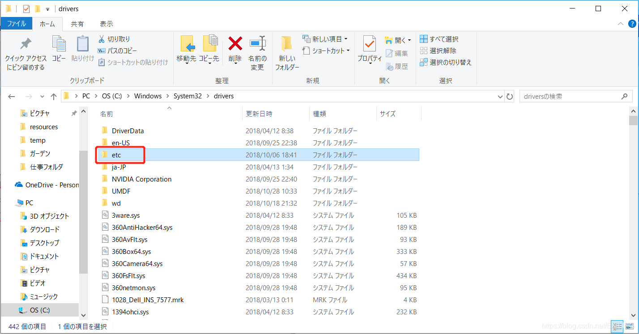Click title bar properties checkmark icon
Image resolution: width=639 pixels, height=334 pixels.
tap(26, 9)
